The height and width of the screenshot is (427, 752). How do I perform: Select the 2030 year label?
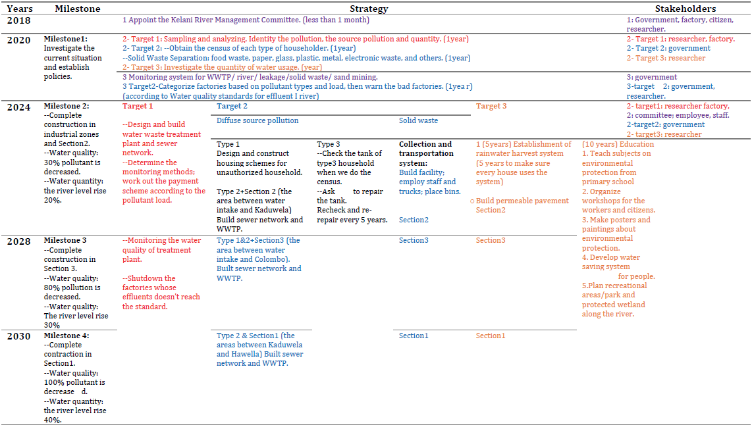click(x=18, y=337)
